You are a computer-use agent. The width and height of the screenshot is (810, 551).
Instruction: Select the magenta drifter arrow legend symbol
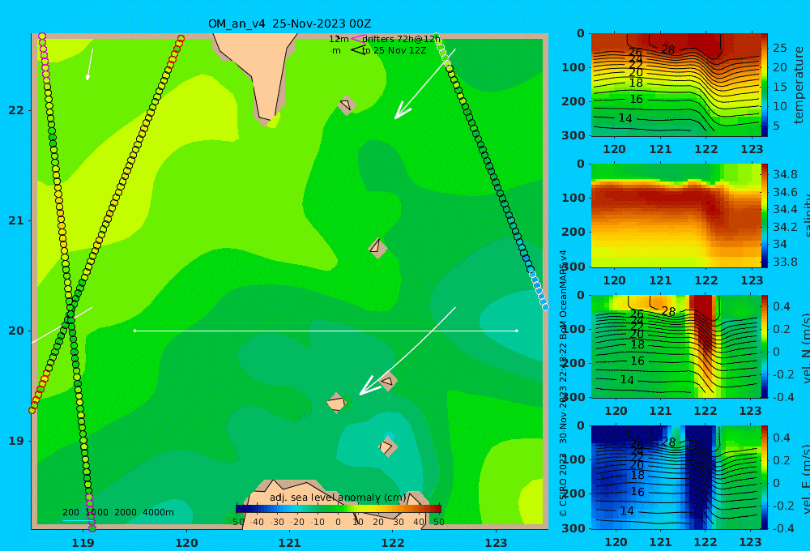pos(357,38)
